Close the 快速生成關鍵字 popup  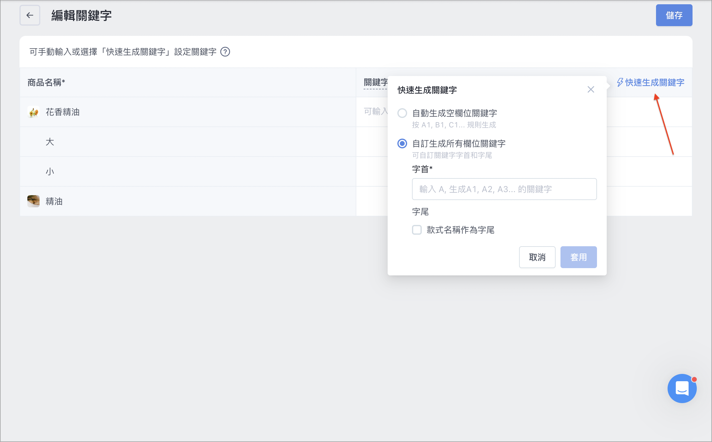(x=591, y=89)
